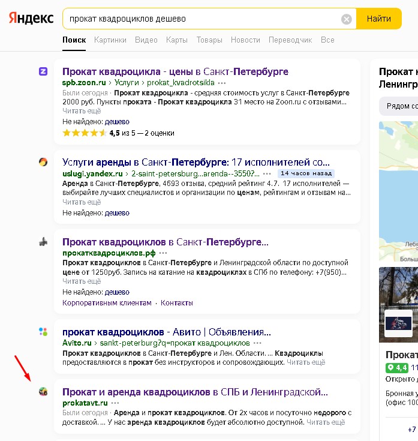Click the прокатквадроциклов.рф domain link
Image resolution: width=418 pixels, height=441 pixels.
click(109, 253)
